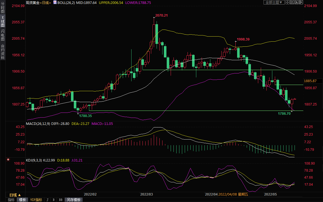Open the 全部主题 theme dropdown
Screen dimensions: 323x202
pyautogui.click(x=273, y=2)
